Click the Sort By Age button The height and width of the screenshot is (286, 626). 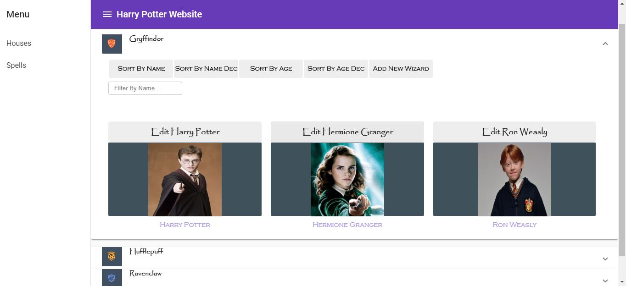pyautogui.click(x=271, y=69)
